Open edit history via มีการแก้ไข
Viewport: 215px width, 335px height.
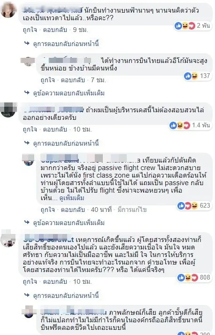pos(132,210)
